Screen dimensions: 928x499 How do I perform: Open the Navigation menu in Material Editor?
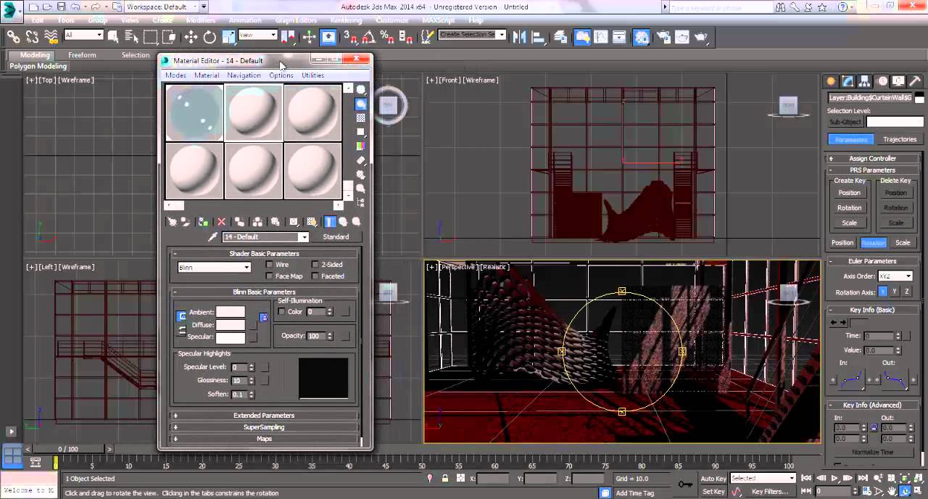pyautogui.click(x=244, y=75)
